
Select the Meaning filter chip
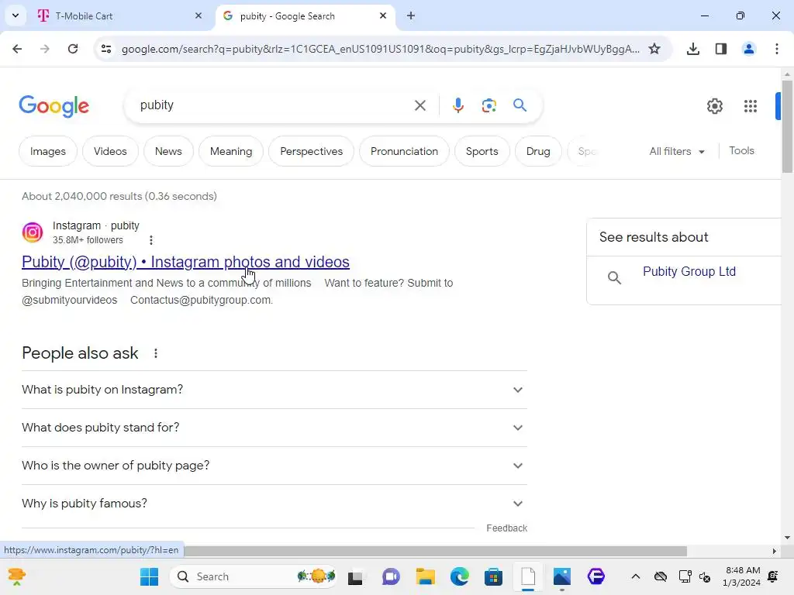click(x=231, y=151)
